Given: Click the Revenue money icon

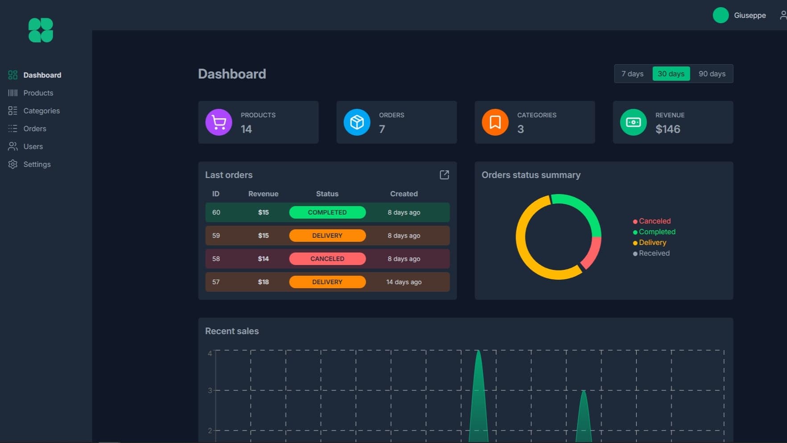Looking at the screenshot, I should point(633,122).
